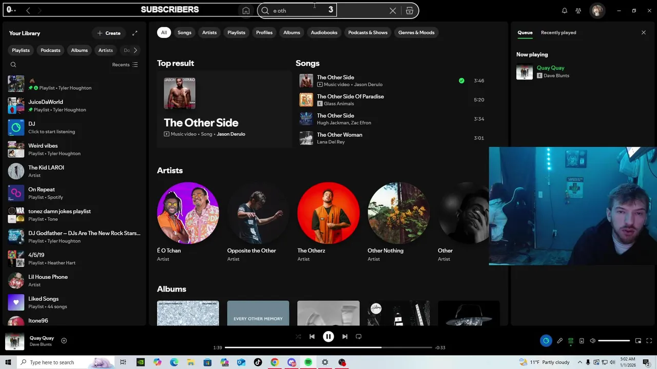657x369 pixels.
Task: Toggle the Queue icon in player bar
Action: click(571, 341)
